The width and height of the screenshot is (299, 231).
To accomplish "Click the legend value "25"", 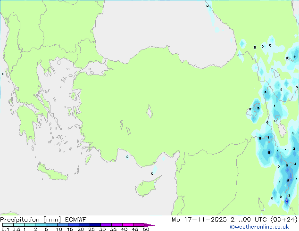I will pyautogui.click(x=91, y=229).
